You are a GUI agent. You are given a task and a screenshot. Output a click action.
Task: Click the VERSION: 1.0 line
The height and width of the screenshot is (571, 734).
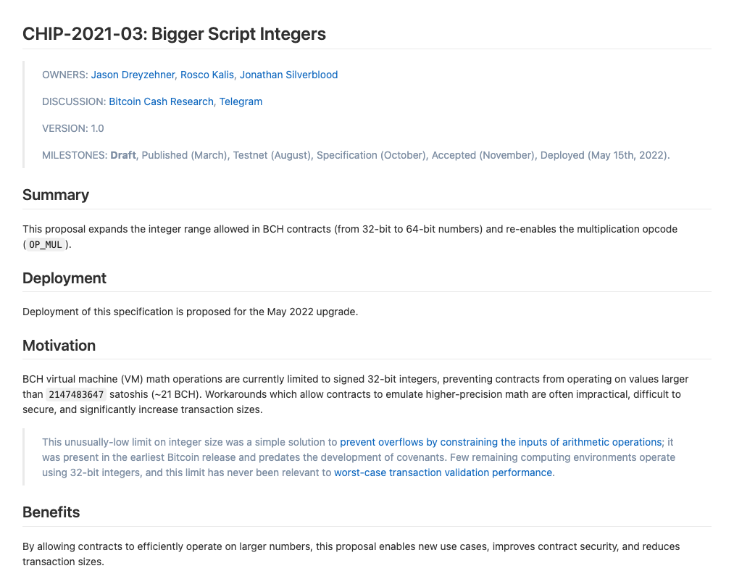(73, 128)
